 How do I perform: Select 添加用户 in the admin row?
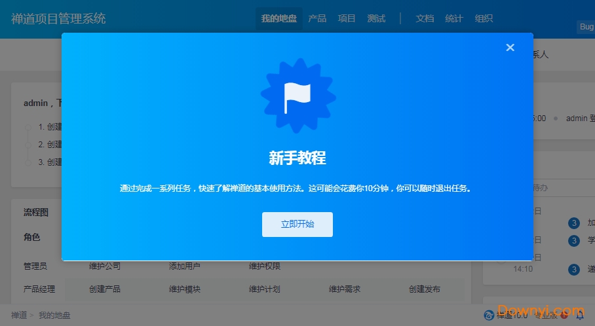tap(185, 266)
